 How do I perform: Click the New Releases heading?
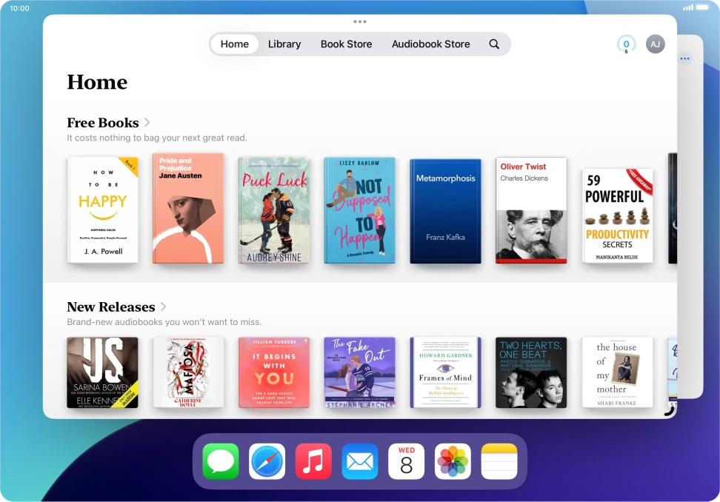111,307
